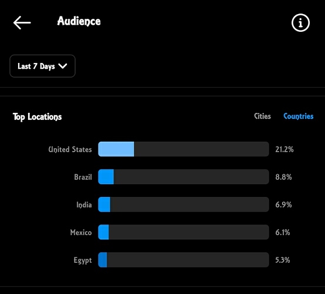
Task: Click the United States bar
Action: [184, 149]
